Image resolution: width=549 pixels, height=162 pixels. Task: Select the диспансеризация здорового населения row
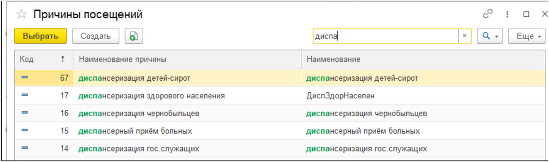[x=152, y=95]
